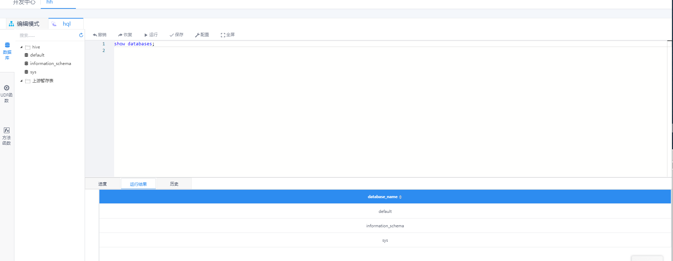Click the sys database icon in tree
The height and width of the screenshot is (261, 673).
26,72
